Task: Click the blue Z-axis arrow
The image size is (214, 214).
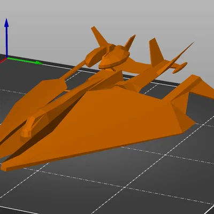Action: [x=6, y=38]
